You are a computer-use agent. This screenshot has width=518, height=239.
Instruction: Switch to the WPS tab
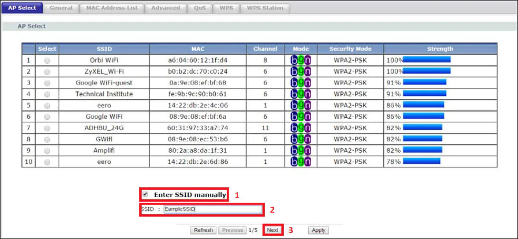pos(226,8)
